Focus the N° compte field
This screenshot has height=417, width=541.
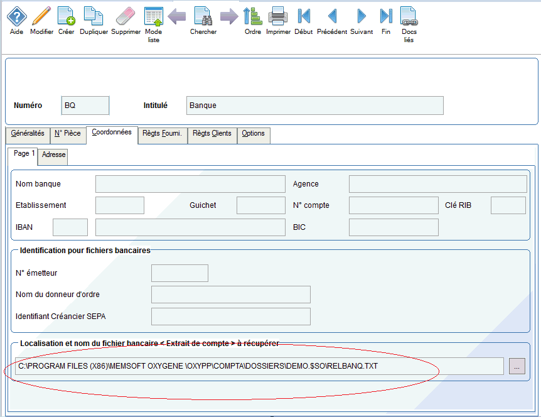click(x=394, y=205)
